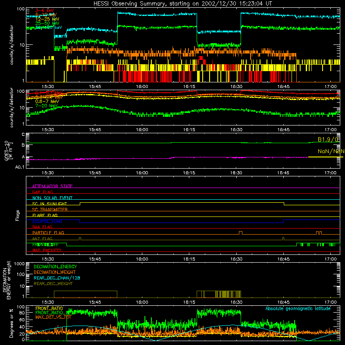Click the Flags vertical axis title

[18, 215]
